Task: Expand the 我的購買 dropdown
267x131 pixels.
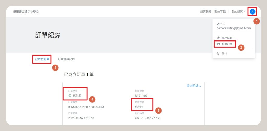Action: 238,12
